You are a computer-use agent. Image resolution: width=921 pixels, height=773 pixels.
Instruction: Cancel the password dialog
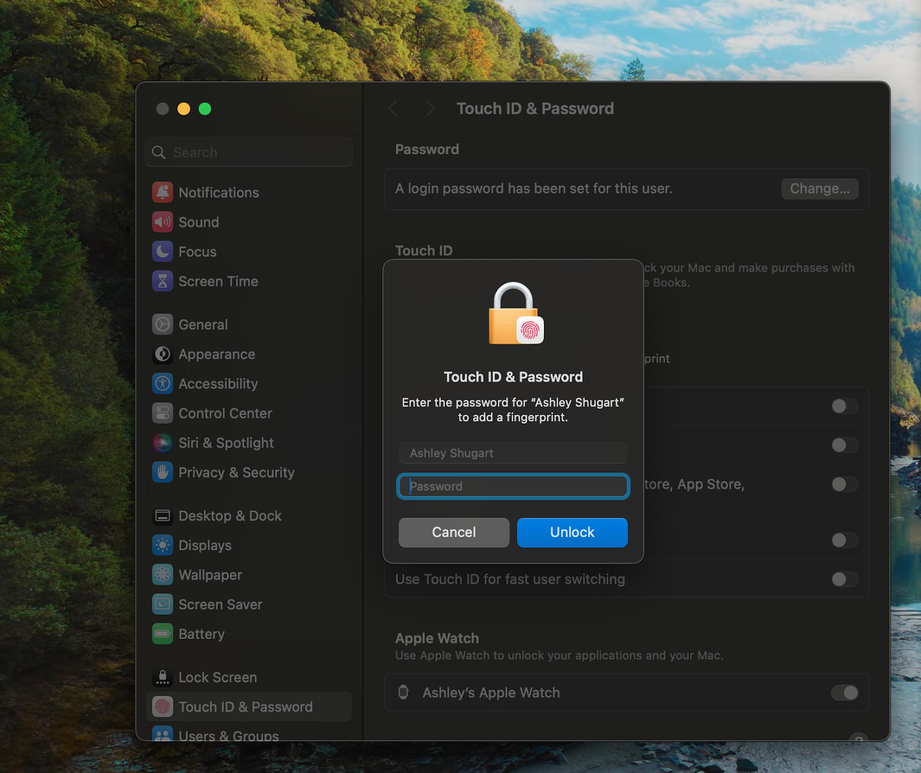(x=454, y=532)
